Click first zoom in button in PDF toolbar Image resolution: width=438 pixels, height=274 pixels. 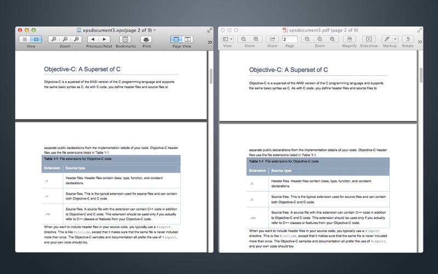[256, 39]
